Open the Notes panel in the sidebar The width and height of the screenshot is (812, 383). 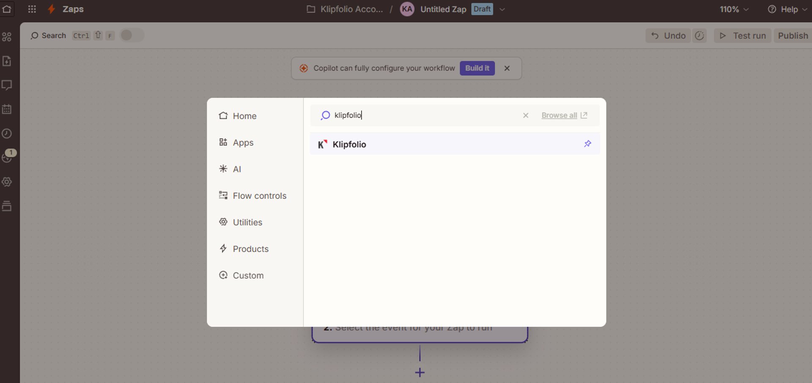tap(7, 61)
